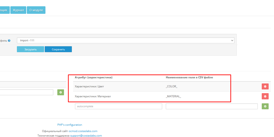
Task: Click the Загрузить button
Action: pyautogui.click(x=30, y=49)
